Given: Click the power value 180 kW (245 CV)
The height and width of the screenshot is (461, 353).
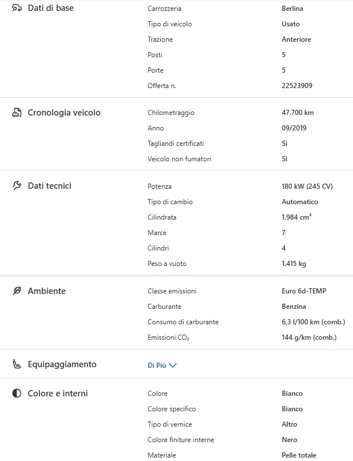Looking at the screenshot, I should 307,186.
